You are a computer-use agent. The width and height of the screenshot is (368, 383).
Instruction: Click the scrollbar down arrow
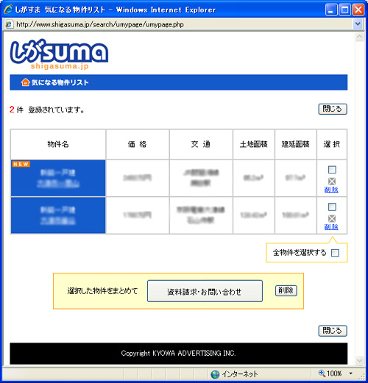tap(359, 360)
